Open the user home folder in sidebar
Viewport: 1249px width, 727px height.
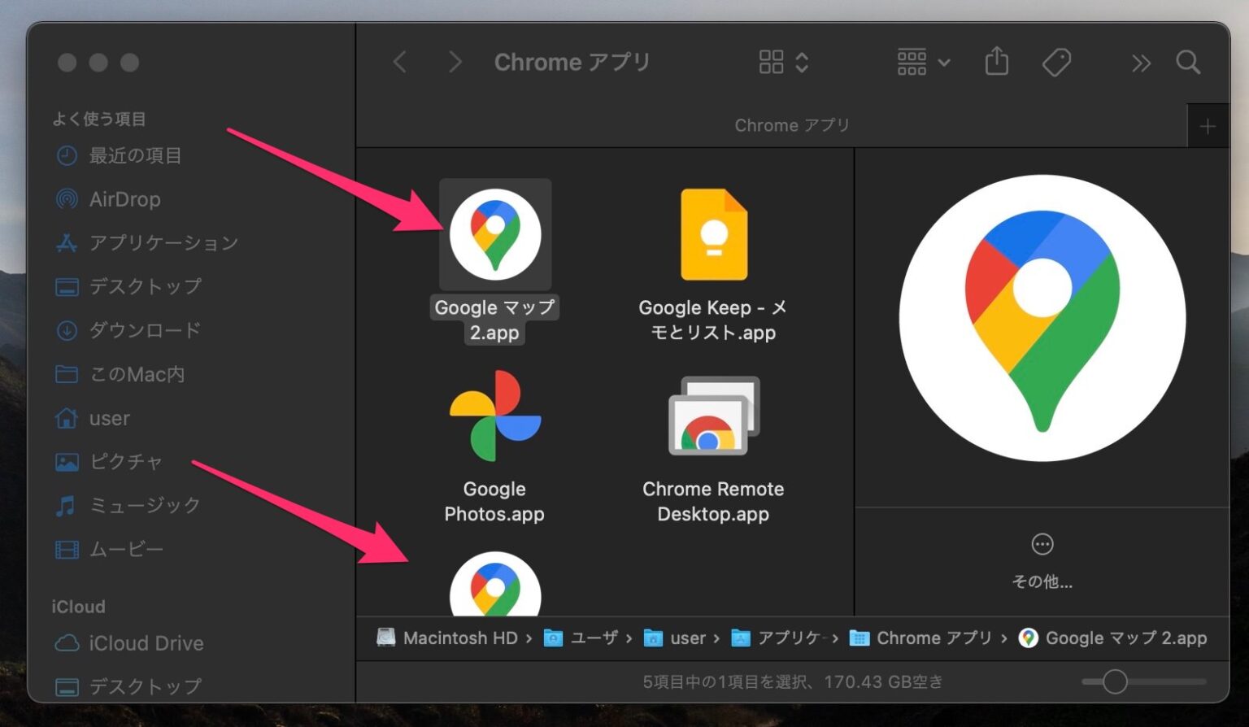pyautogui.click(x=109, y=418)
